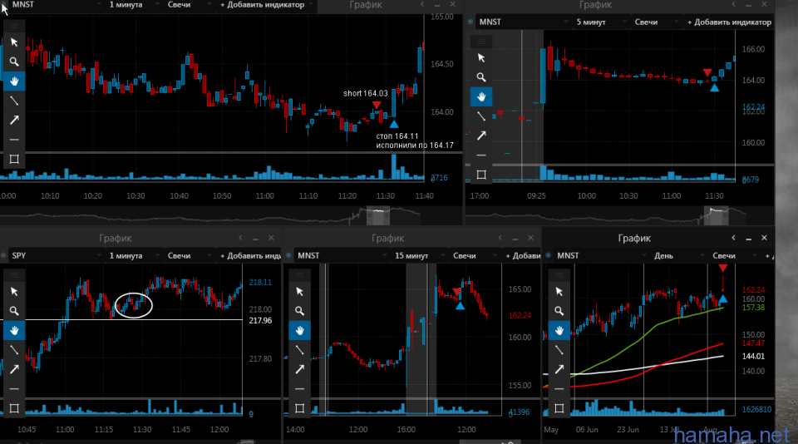Open SPY ticker dropdown
Screen dimensions: 798x444
click(x=55, y=255)
